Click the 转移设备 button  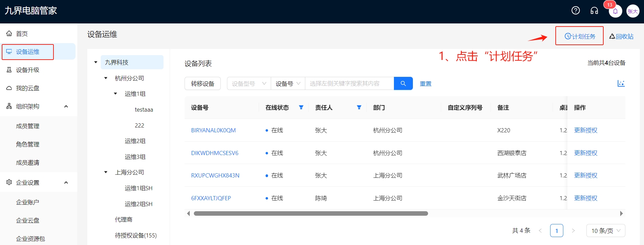(x=202, y=83)
